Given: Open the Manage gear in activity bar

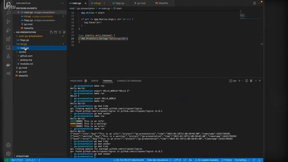Looking at the screenshot, I should [8, 153].
